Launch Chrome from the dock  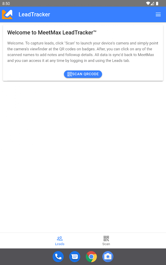(x=91, y=257)
